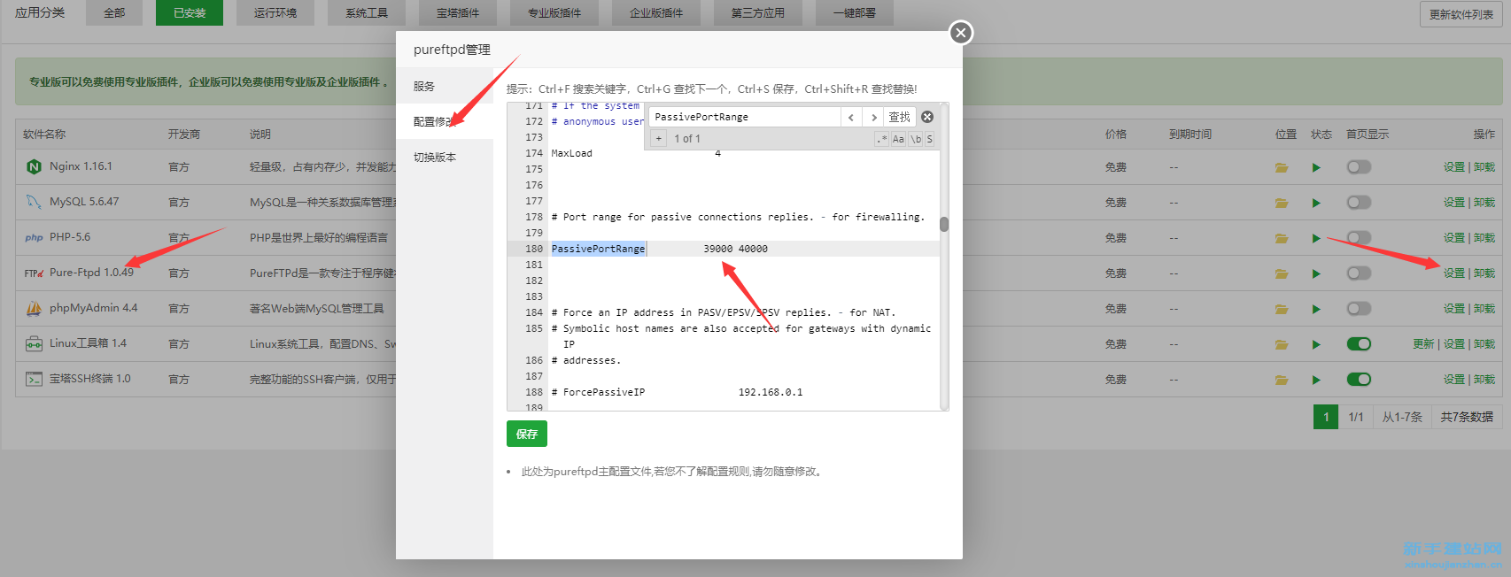The image size is (1511, 577).
Task: Open the phpMyAdmin 4.4 folder icon
Action: 1282,309
